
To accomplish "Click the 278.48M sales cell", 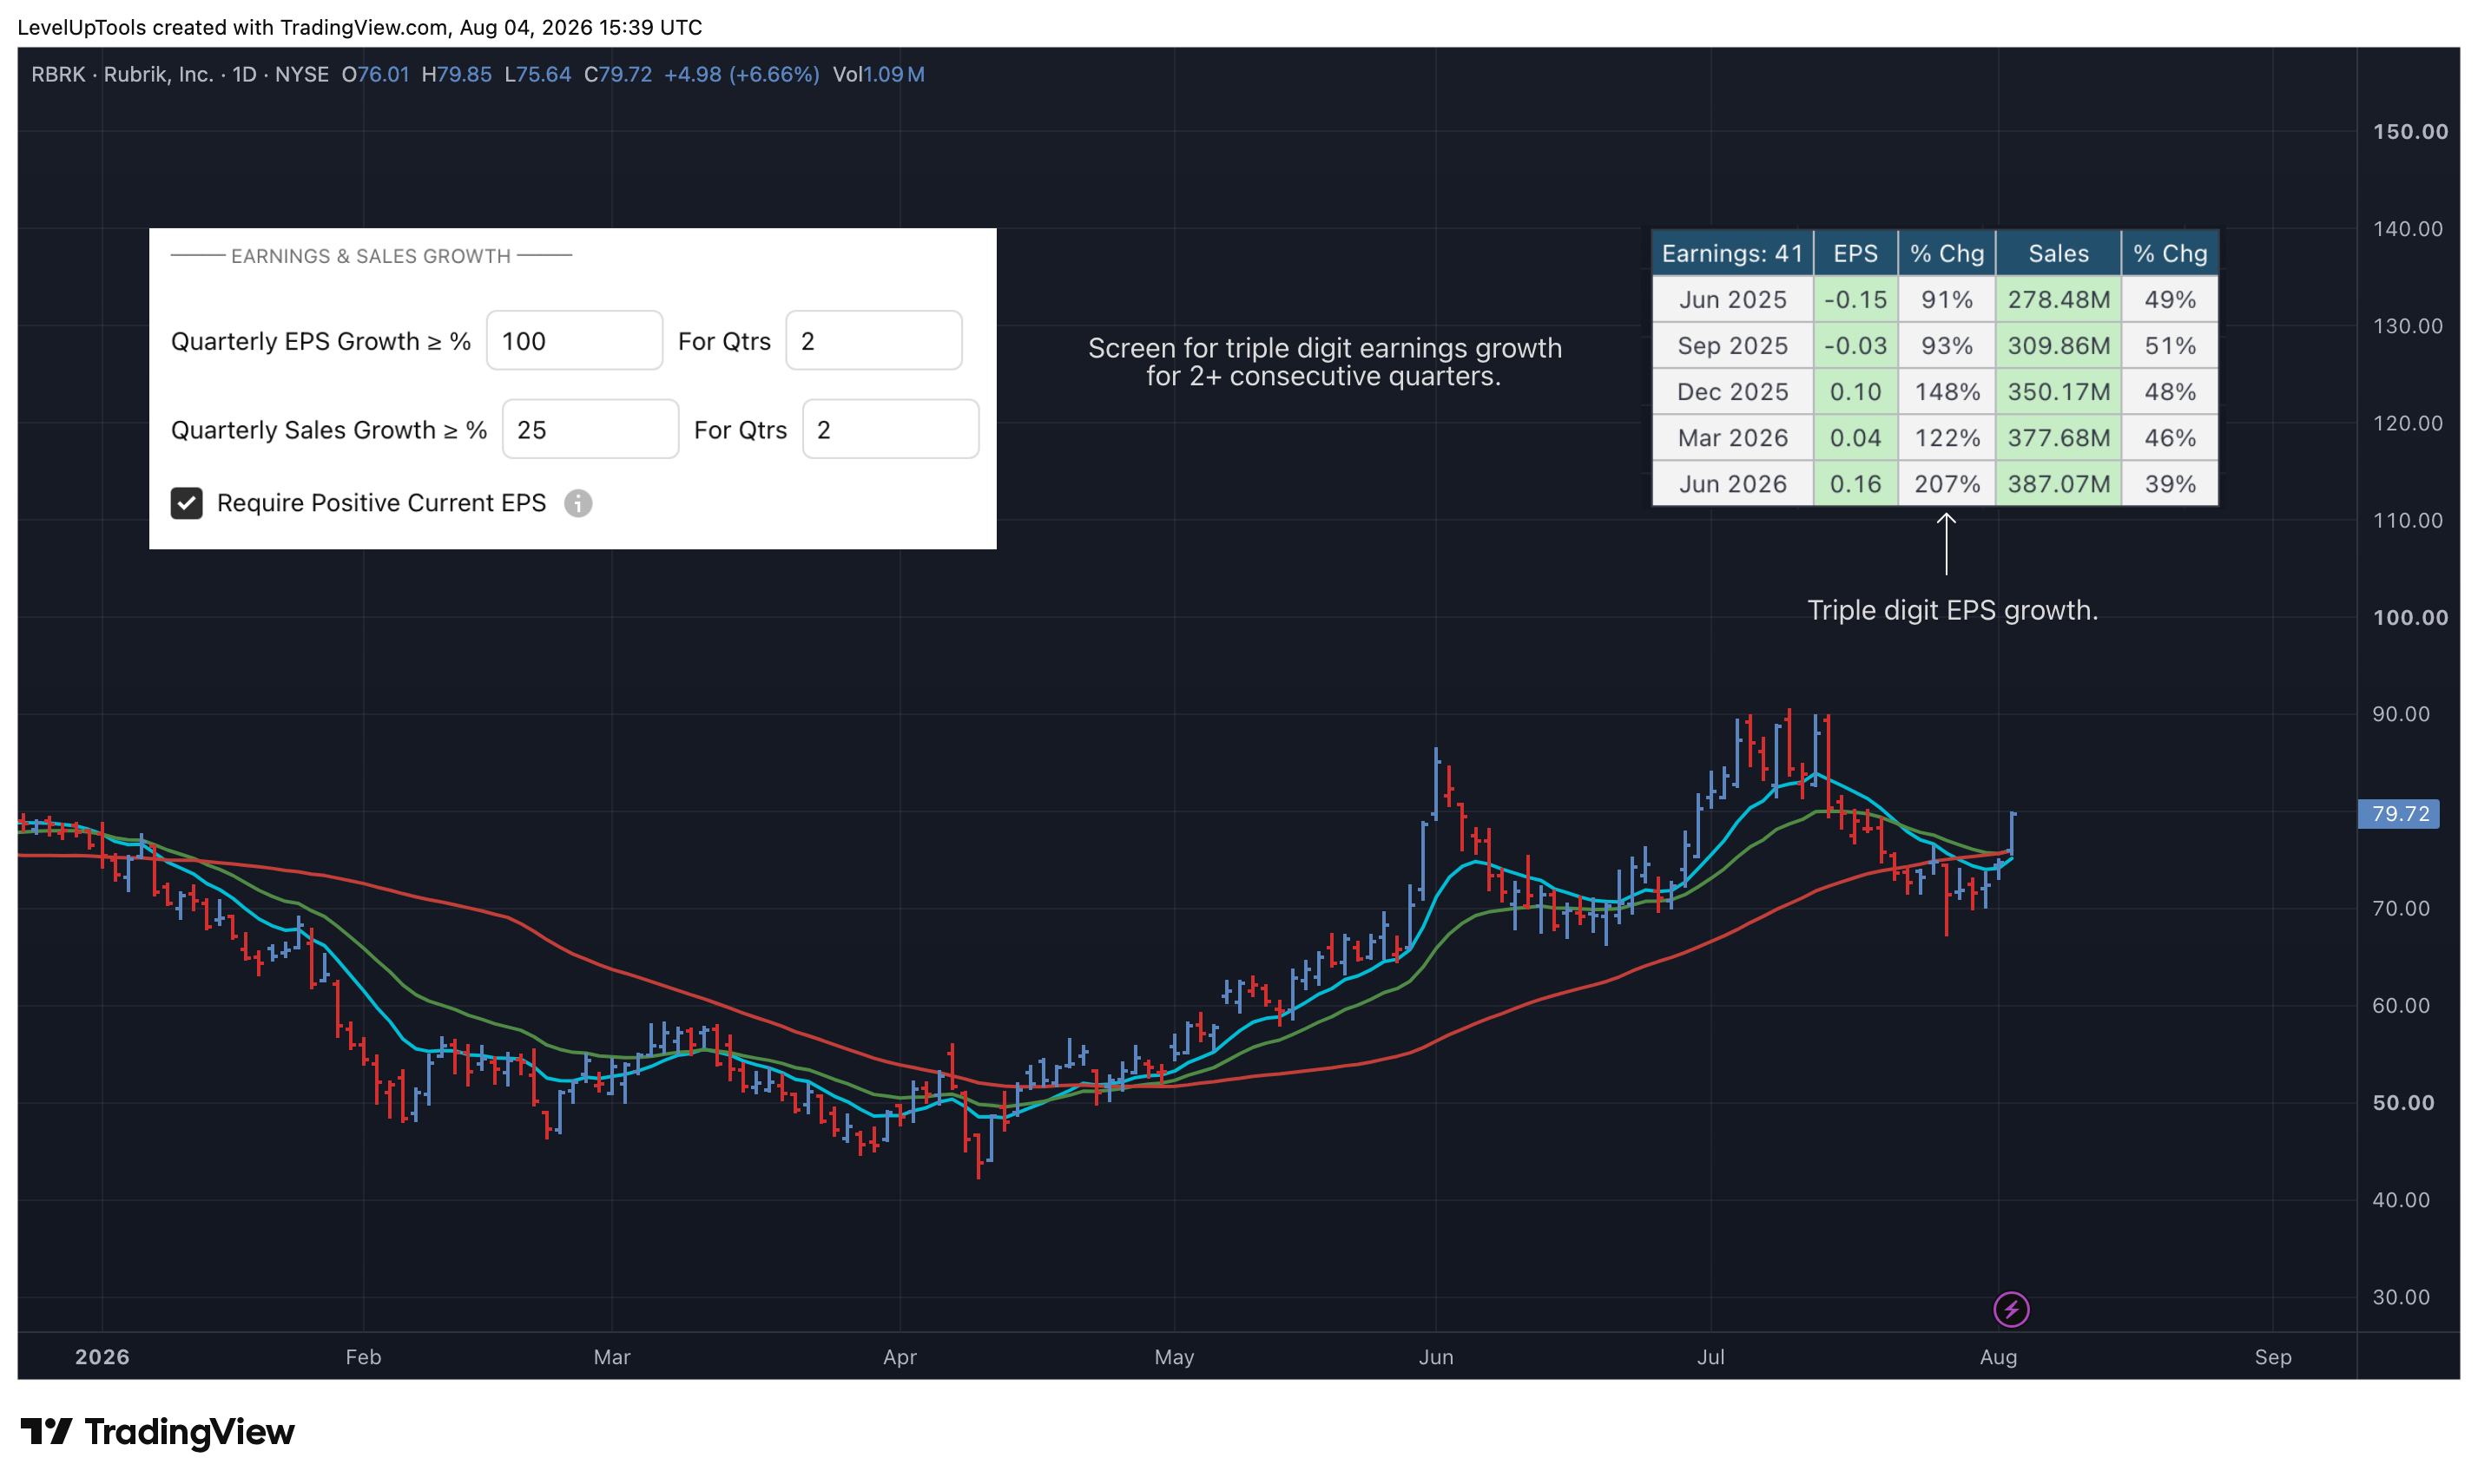I will point(2058,300).
